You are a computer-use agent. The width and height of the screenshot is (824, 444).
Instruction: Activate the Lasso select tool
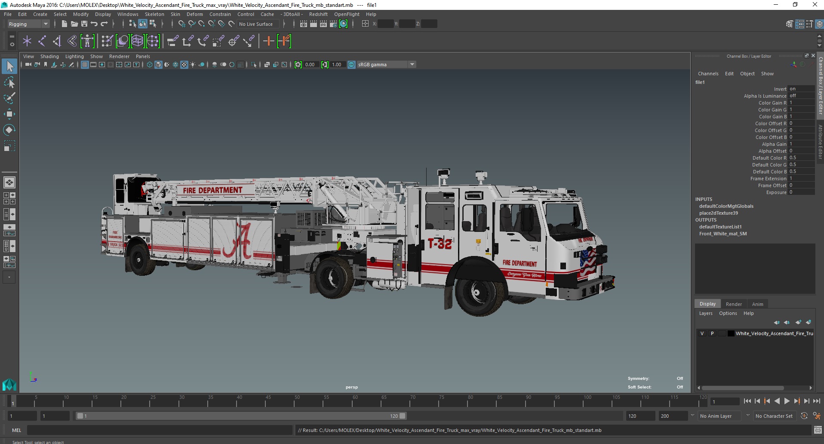(9, 82)
